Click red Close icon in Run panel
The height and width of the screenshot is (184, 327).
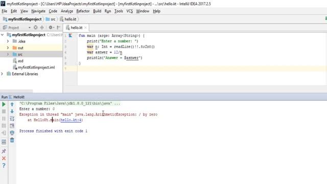click(x=4, y=158)
